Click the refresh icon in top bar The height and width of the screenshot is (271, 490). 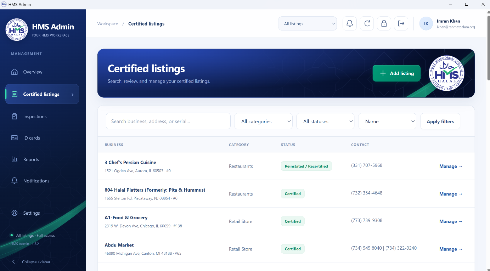coord(367,23)
